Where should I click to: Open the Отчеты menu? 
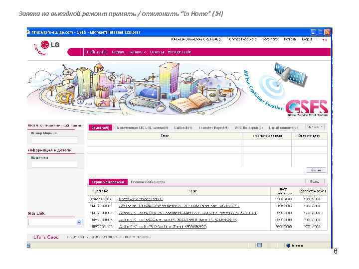pyautogui.click(x=157, y=52)
